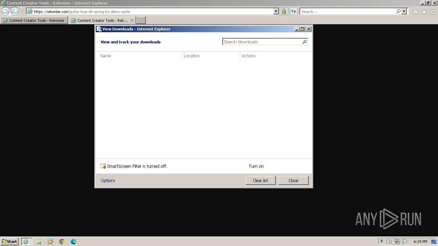Open recent pages dropdown beside Forward arrow
438x246 pixels.
point(22,12)
